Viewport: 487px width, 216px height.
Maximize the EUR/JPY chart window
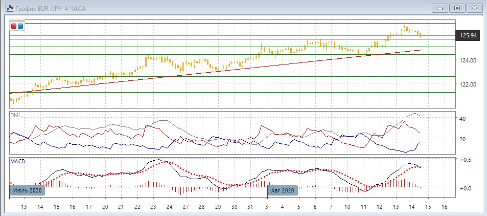click(x=457, y=8)
